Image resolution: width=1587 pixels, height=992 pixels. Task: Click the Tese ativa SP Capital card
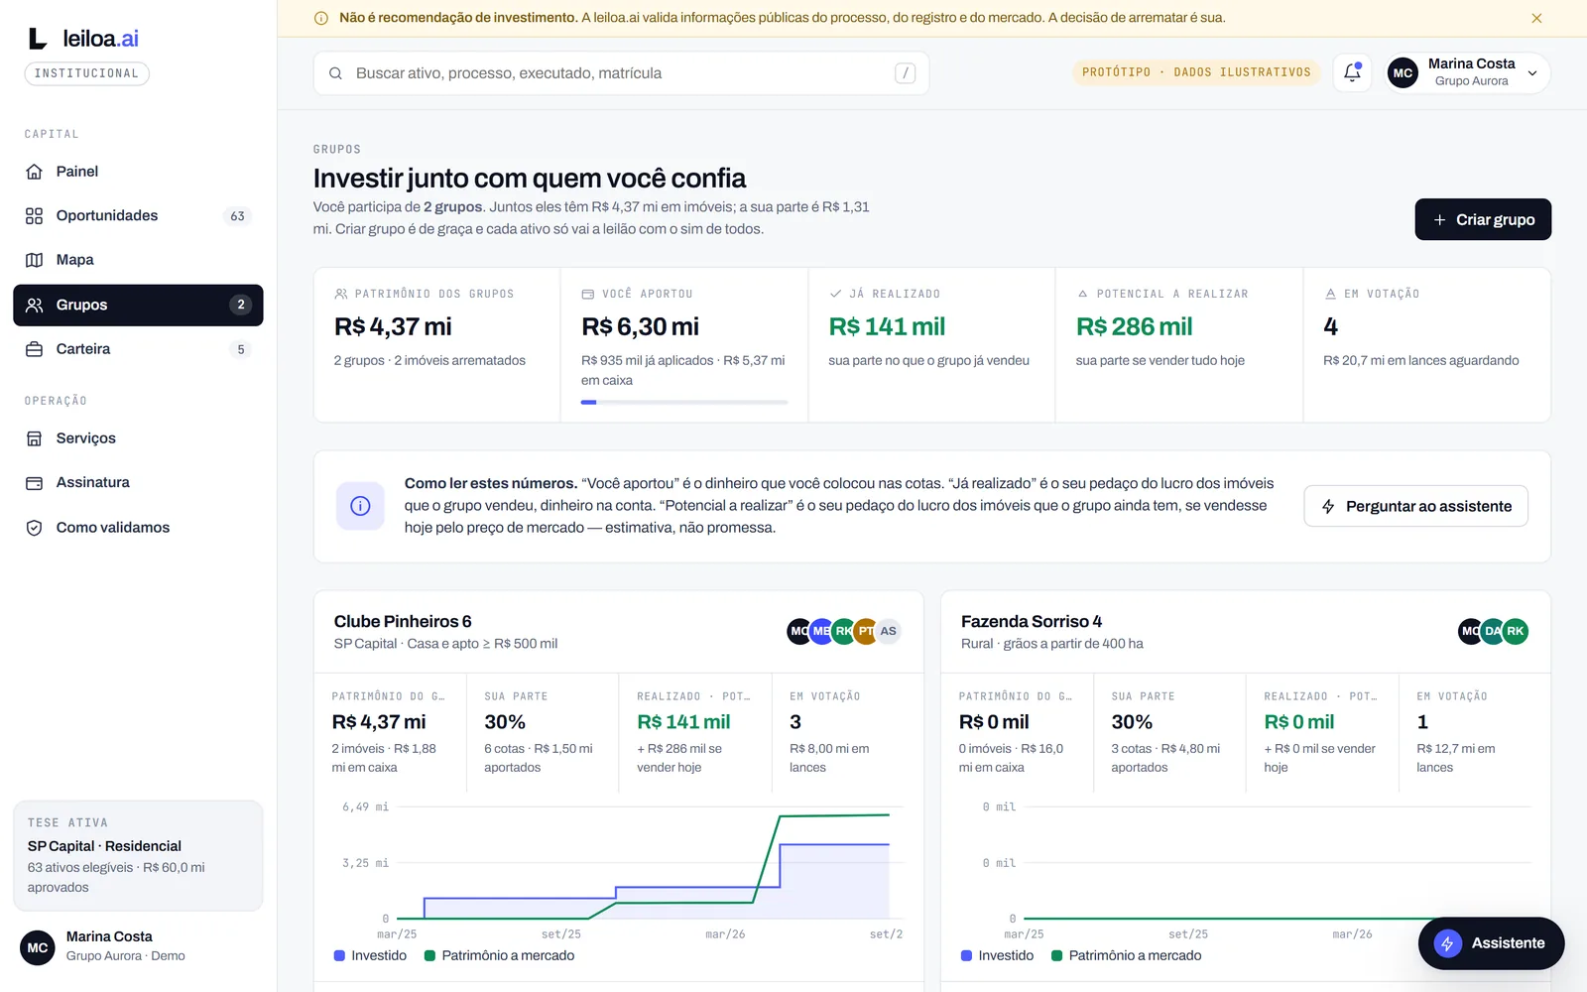138,855
